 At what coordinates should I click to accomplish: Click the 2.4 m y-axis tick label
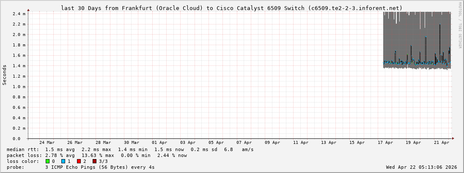pyautogui.click(x=19, y=14)
